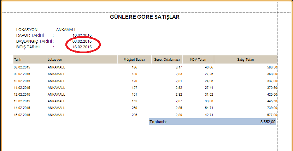Click customer count 120
The height and width of the screenshot is (151, 293).
(x=134, y=81)
